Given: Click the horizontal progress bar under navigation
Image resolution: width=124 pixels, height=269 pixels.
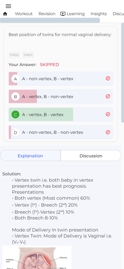Looking at the screenshot, I should pos(50,20).
